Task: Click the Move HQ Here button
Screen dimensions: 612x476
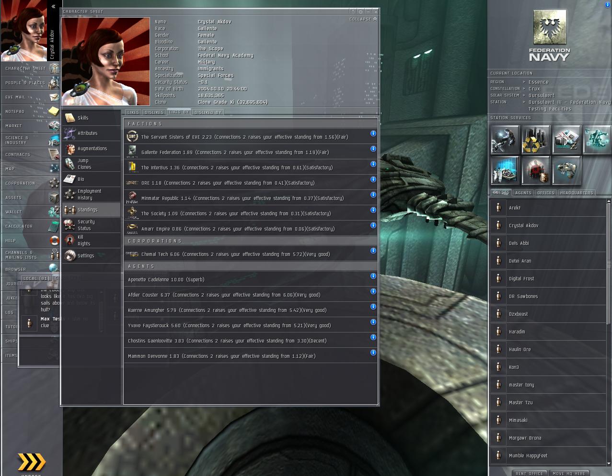Action: pos(569,473)
